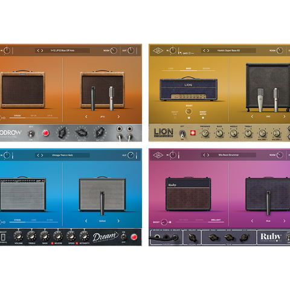Click the Woodrow Tone knob
Viewport: 290px width, 290px height.
pos(63,132)
